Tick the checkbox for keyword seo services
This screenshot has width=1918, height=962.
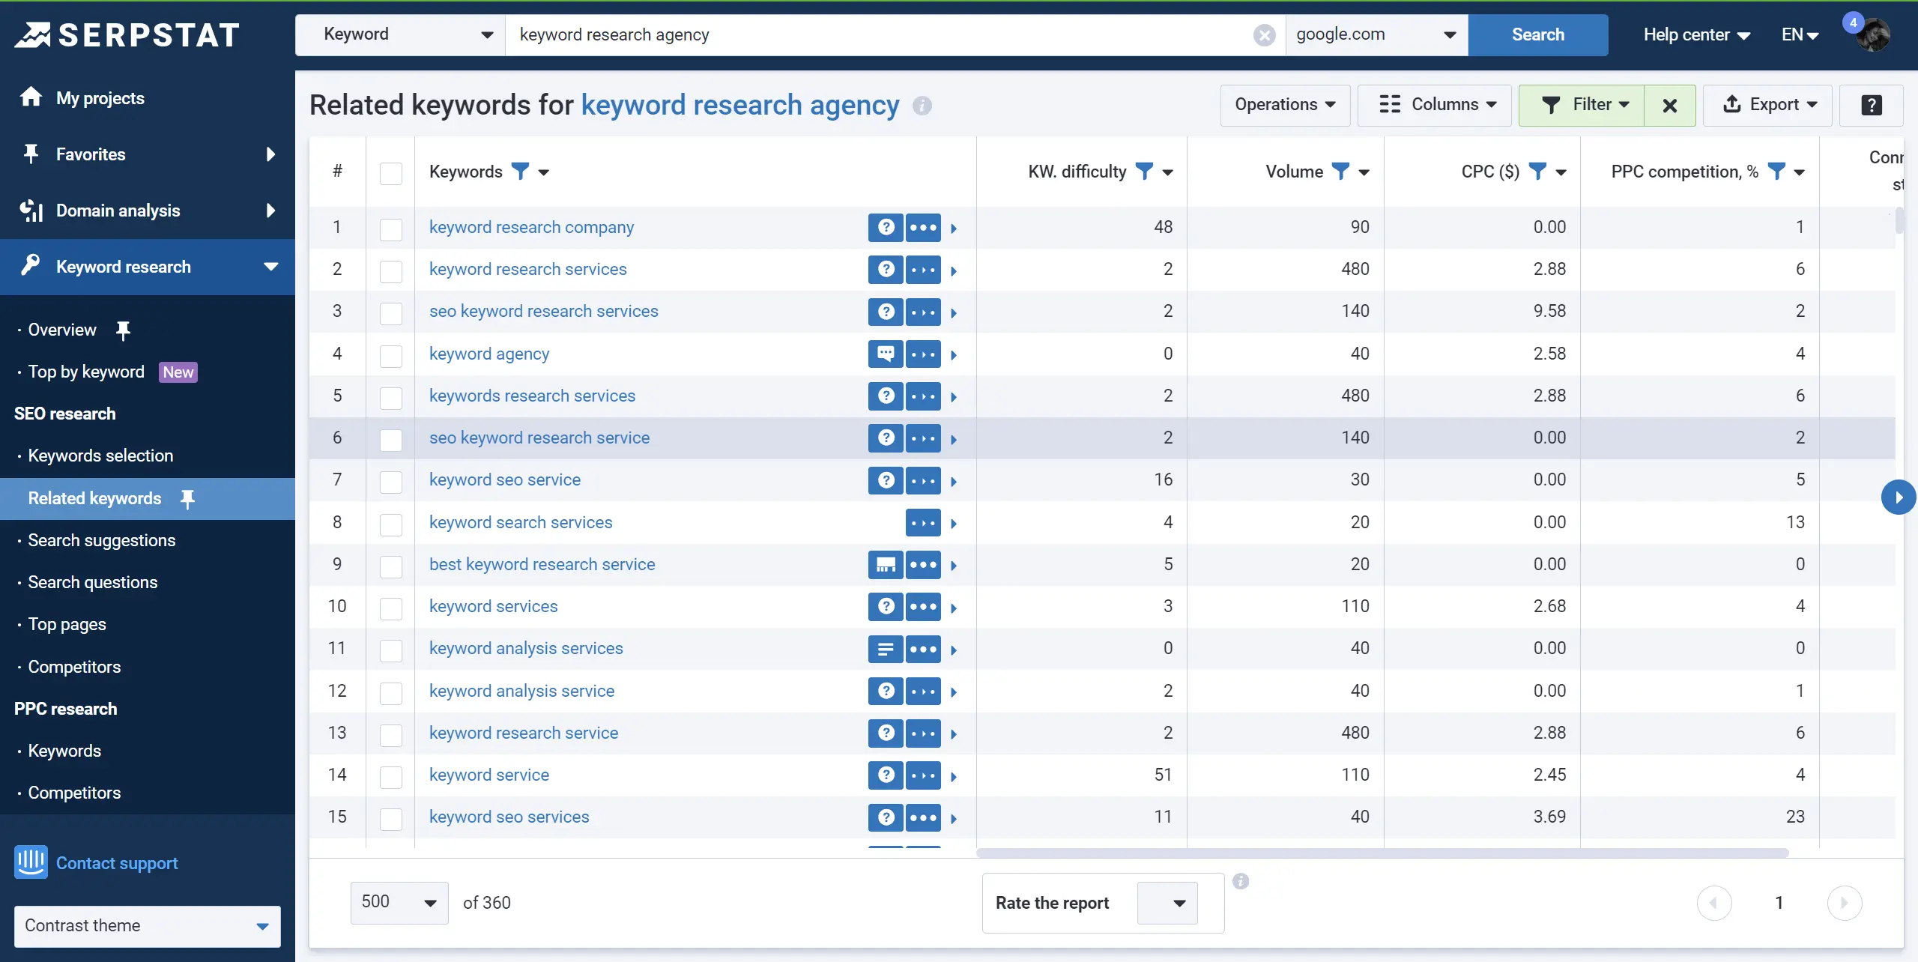tap(390, 819)
